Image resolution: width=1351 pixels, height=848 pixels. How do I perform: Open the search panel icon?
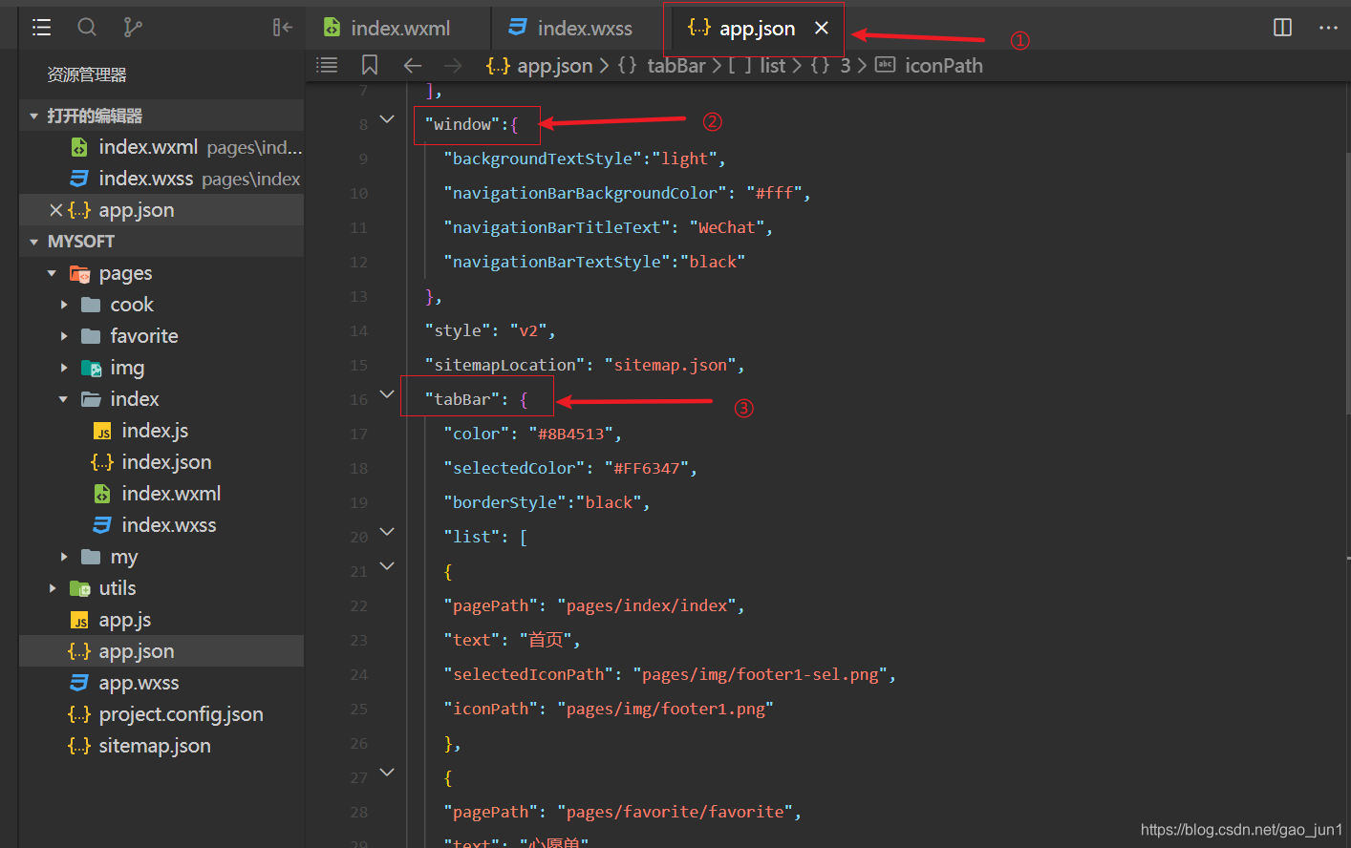point(87,28)
